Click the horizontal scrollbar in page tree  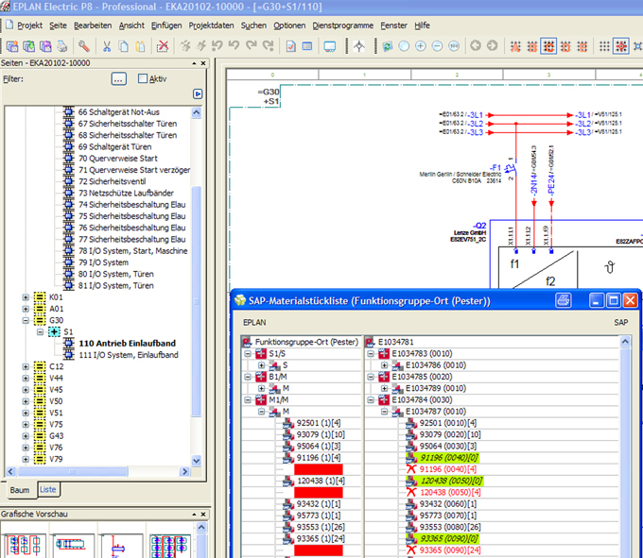point(99,473)
